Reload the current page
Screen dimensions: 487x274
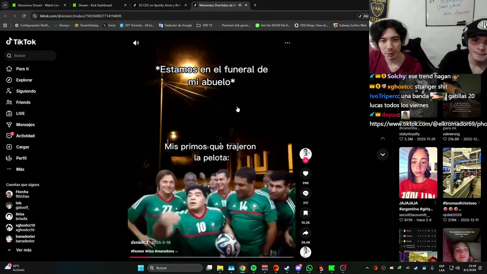(24, 16)
